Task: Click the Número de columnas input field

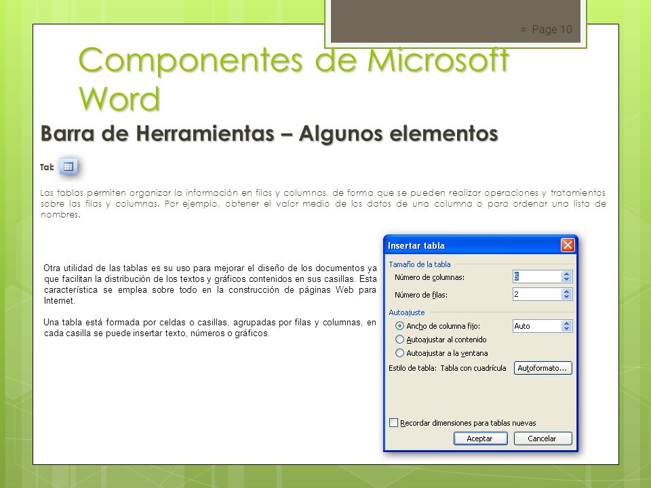Action: [x=537, y=277]
